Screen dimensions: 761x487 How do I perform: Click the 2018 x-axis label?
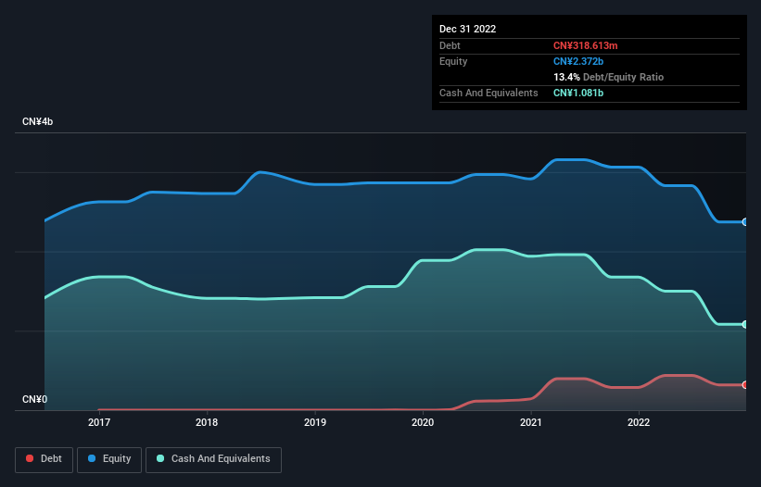coord(207,422)
